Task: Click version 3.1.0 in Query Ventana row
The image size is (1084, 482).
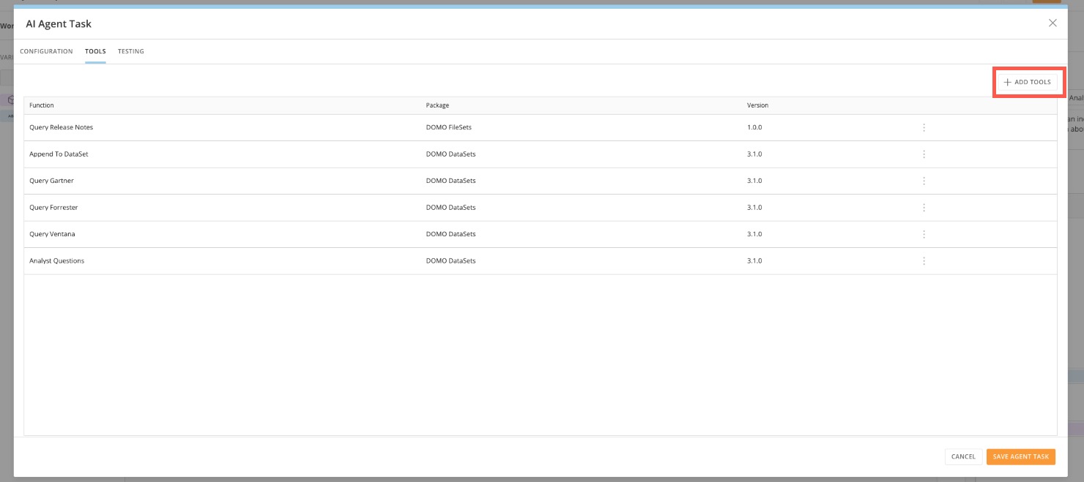Action: (754, 234)
